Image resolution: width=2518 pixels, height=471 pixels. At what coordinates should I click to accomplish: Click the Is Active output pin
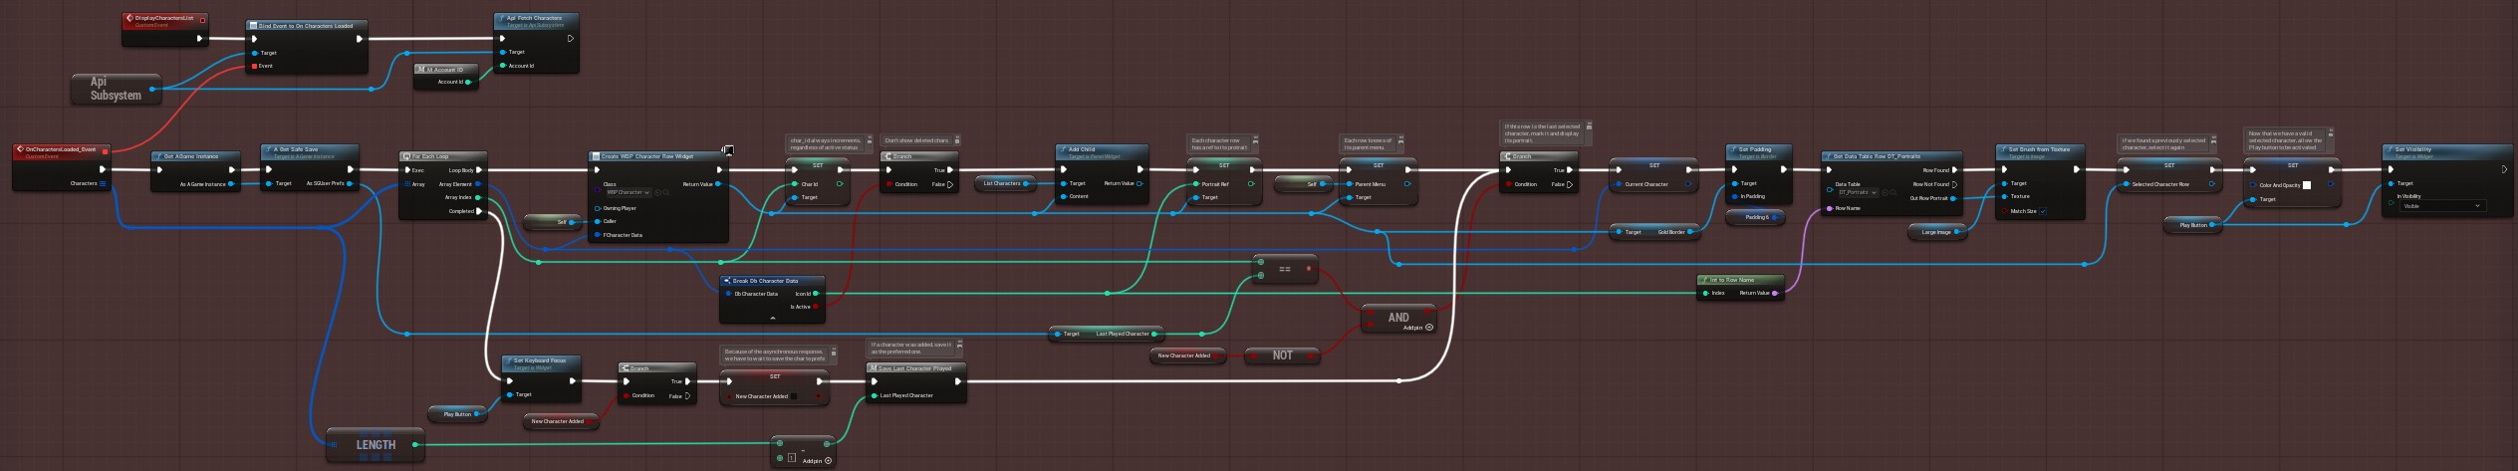pos(816,307)
